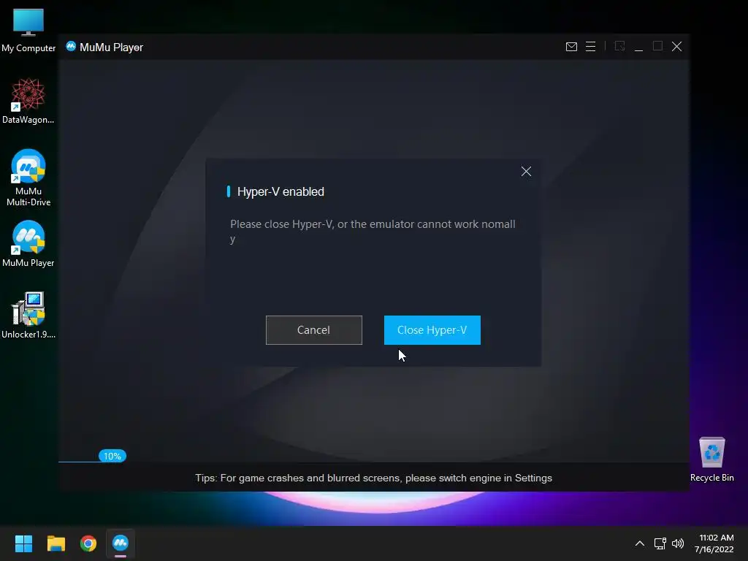Click the 'Hyper-V enabled' dialog heading

click(280, 192)
